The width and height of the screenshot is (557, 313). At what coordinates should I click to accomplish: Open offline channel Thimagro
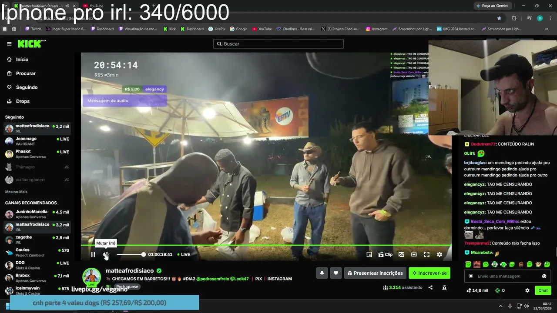point(37,167)
